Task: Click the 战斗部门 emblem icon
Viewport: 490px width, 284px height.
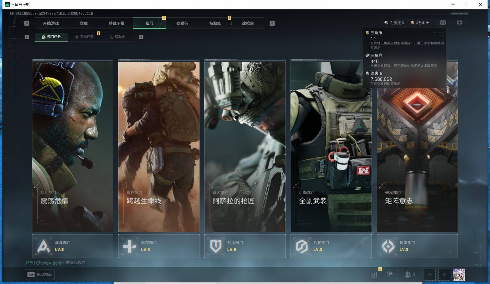Action: (x=44, y=246)
